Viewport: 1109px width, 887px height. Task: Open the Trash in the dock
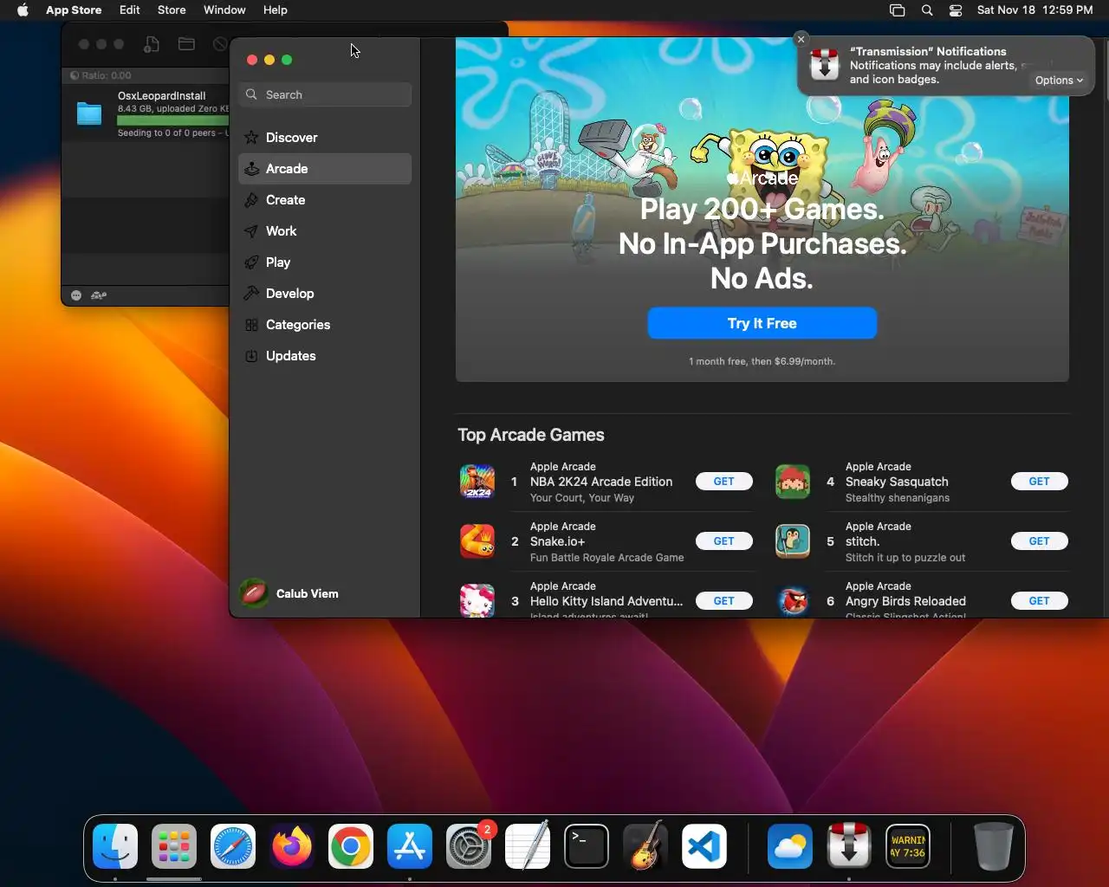[993, 846]
